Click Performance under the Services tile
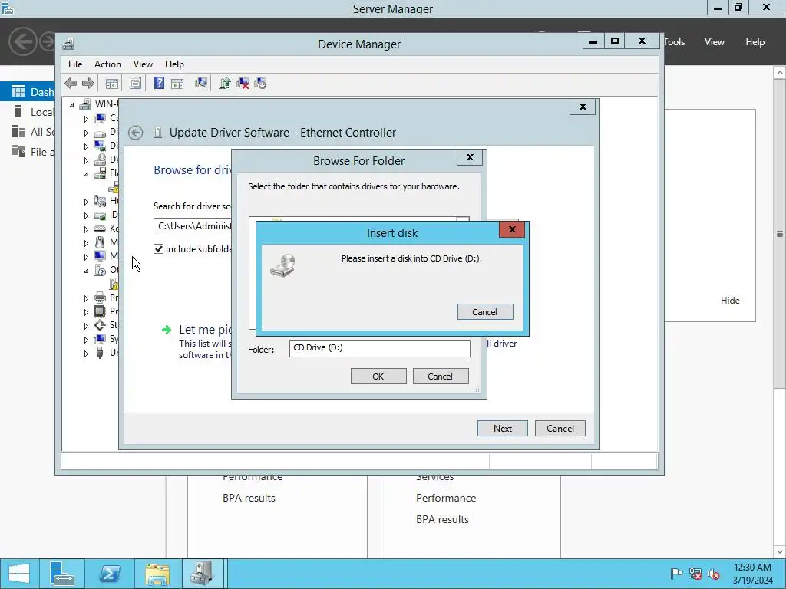This screenshot has height=589, width=786. tap(446, 498)
